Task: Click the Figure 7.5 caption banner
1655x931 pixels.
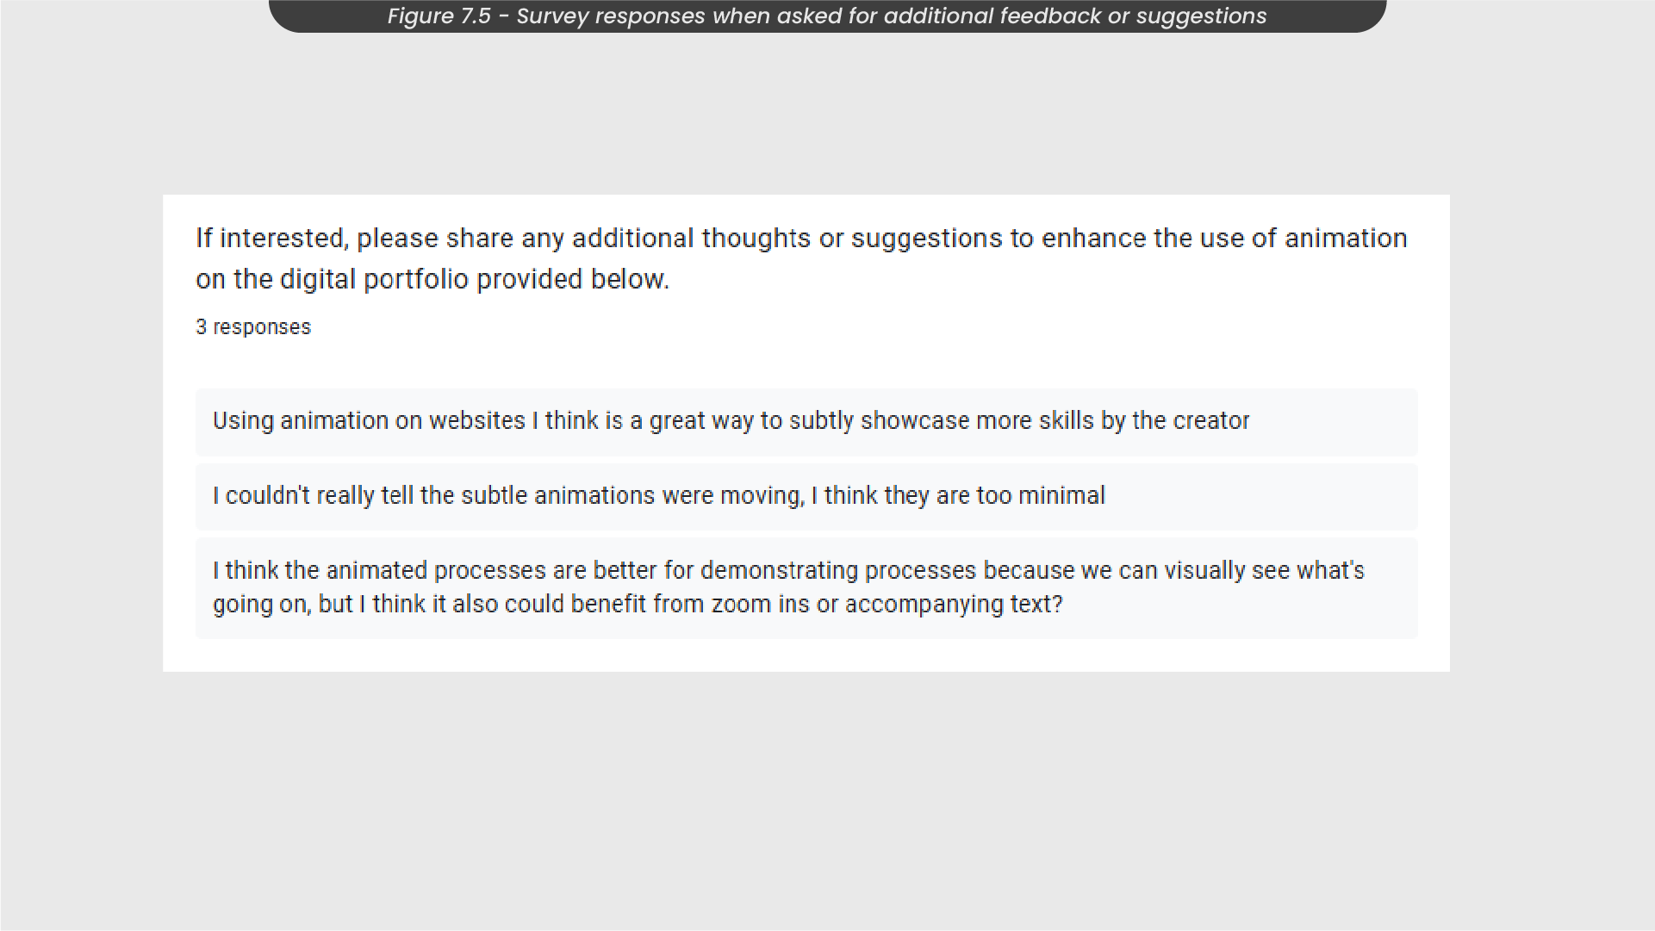Action: [827, 16]
